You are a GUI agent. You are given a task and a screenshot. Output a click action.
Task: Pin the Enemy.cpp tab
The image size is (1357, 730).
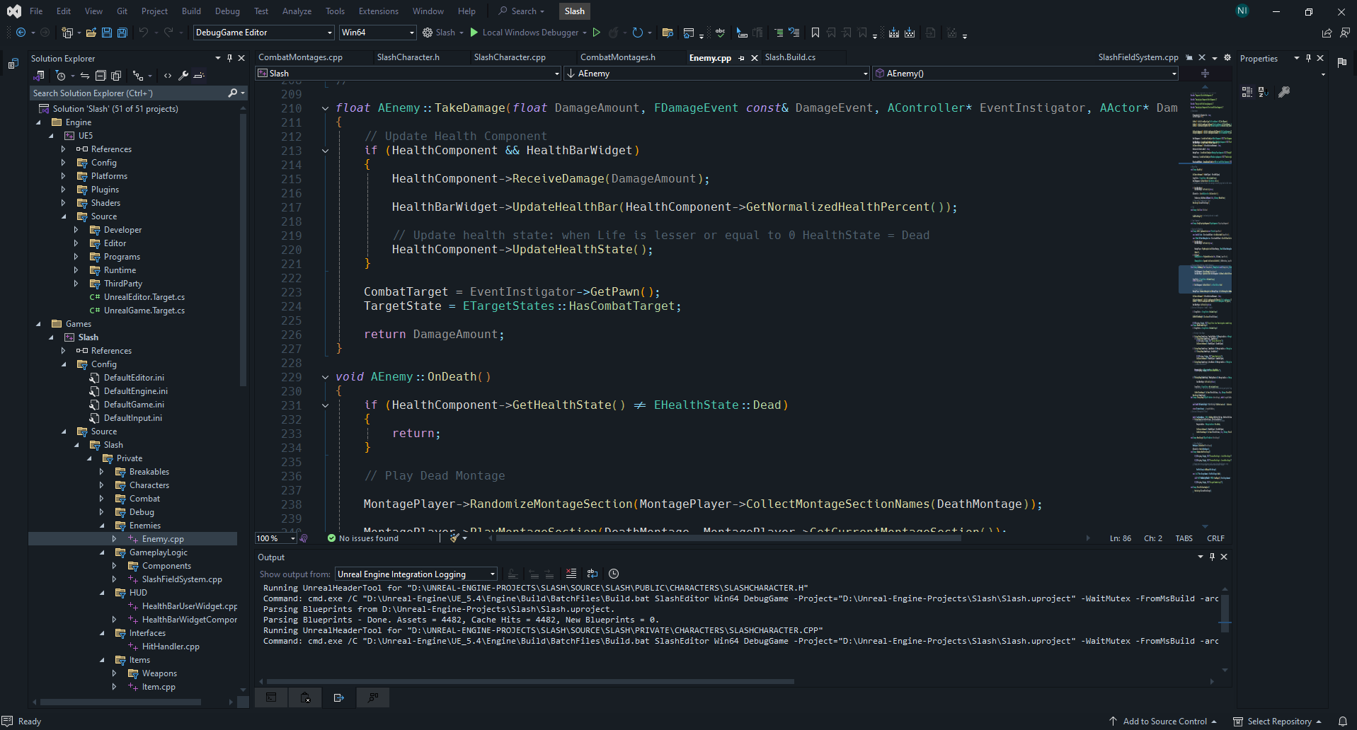(x=741, y=58)
